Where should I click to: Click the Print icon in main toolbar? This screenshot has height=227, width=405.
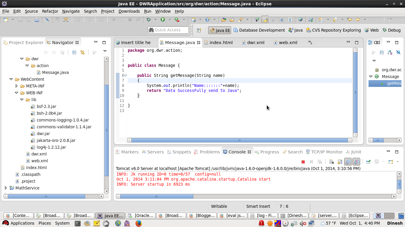[x=37, y=20]
